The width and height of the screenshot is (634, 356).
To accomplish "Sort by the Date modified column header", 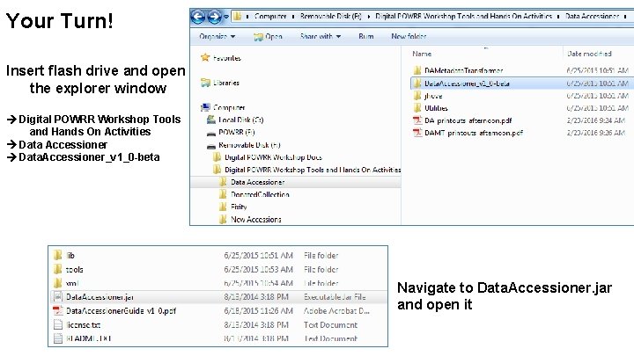I will [589, 54].
